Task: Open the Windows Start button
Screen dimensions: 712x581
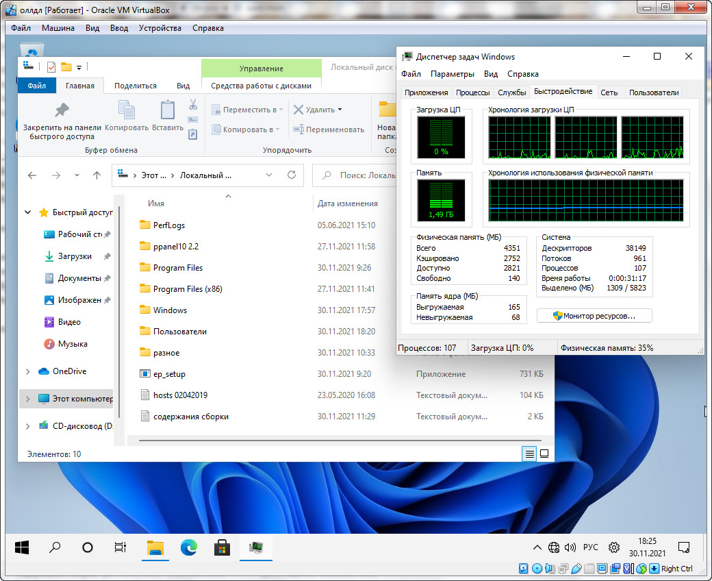Action: [22, 547]
